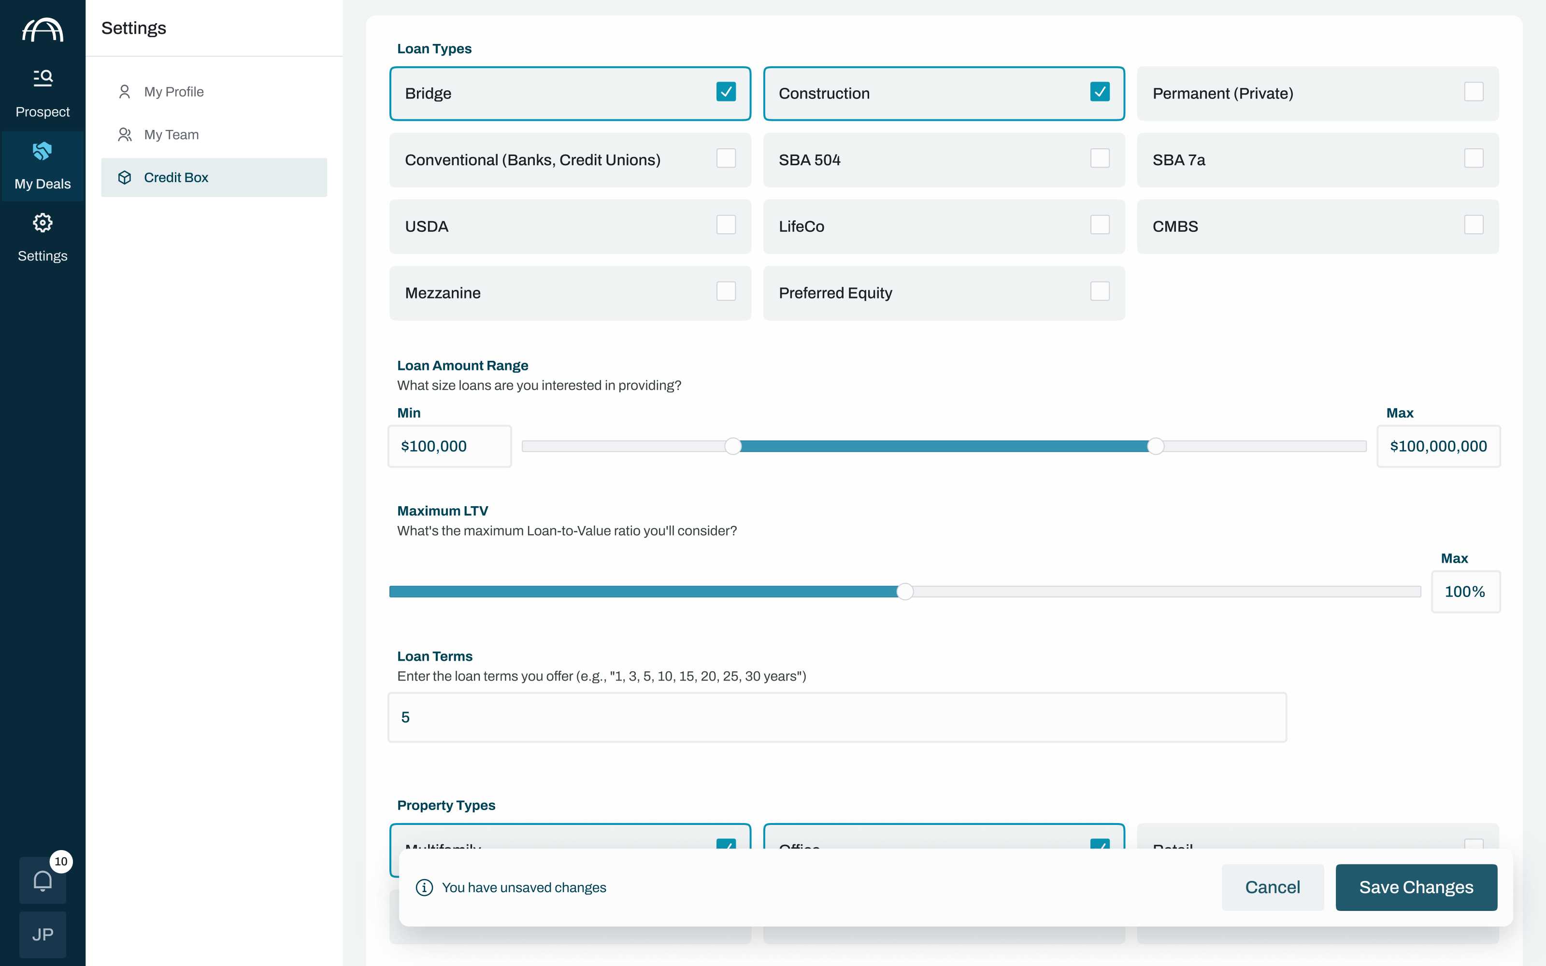Uncheck the Bridge loan type checkbox
Viewport: 1546px width, 966px height.
pyautogui.click(x=726, y=92)
